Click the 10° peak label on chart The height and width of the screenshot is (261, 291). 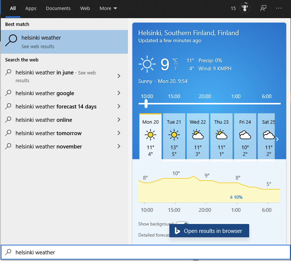click(176, 173)
